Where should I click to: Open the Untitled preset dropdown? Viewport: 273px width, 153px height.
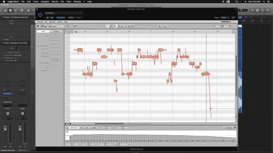pyautogui.click(x=64, y=13)
